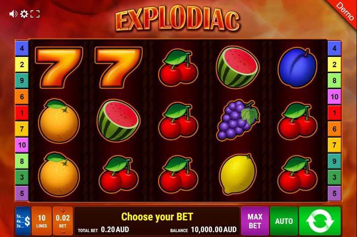
Task: Spin the reels with green button
Action: pyautogui.click(x=320, y=221)
